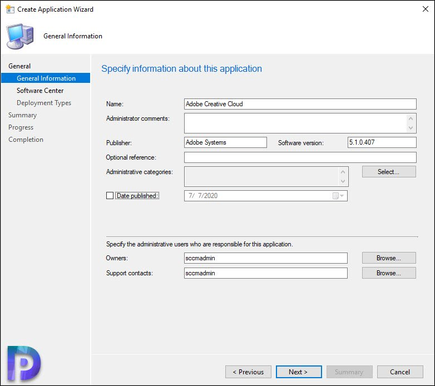
Task: Select Completion step in sidebar
Action: pyautogui.click(x=26, y=140)
